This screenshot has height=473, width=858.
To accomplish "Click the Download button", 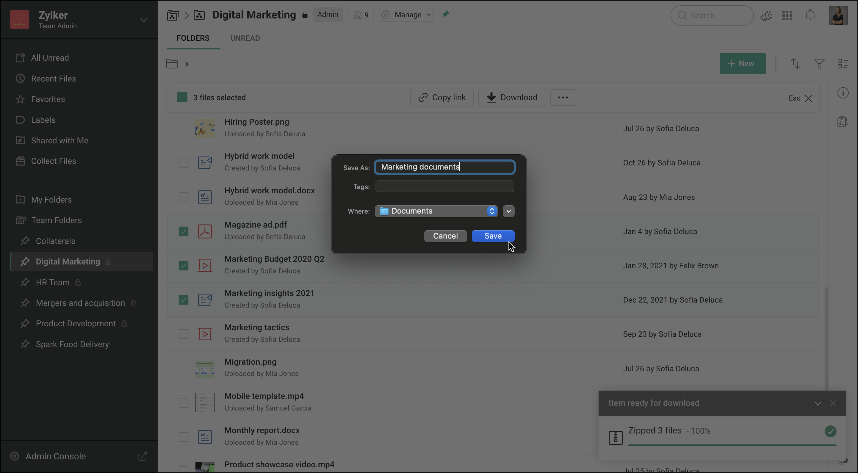I will pyautogui.click(x=512, y=97).
